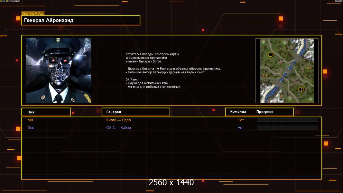This screenshot has height=193, width=343.
Task: Click the God loading progress bar
Action: [287, 127]
